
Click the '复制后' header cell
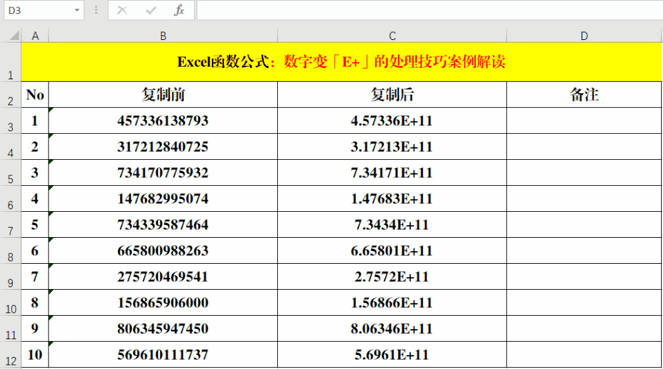[392, 95]
